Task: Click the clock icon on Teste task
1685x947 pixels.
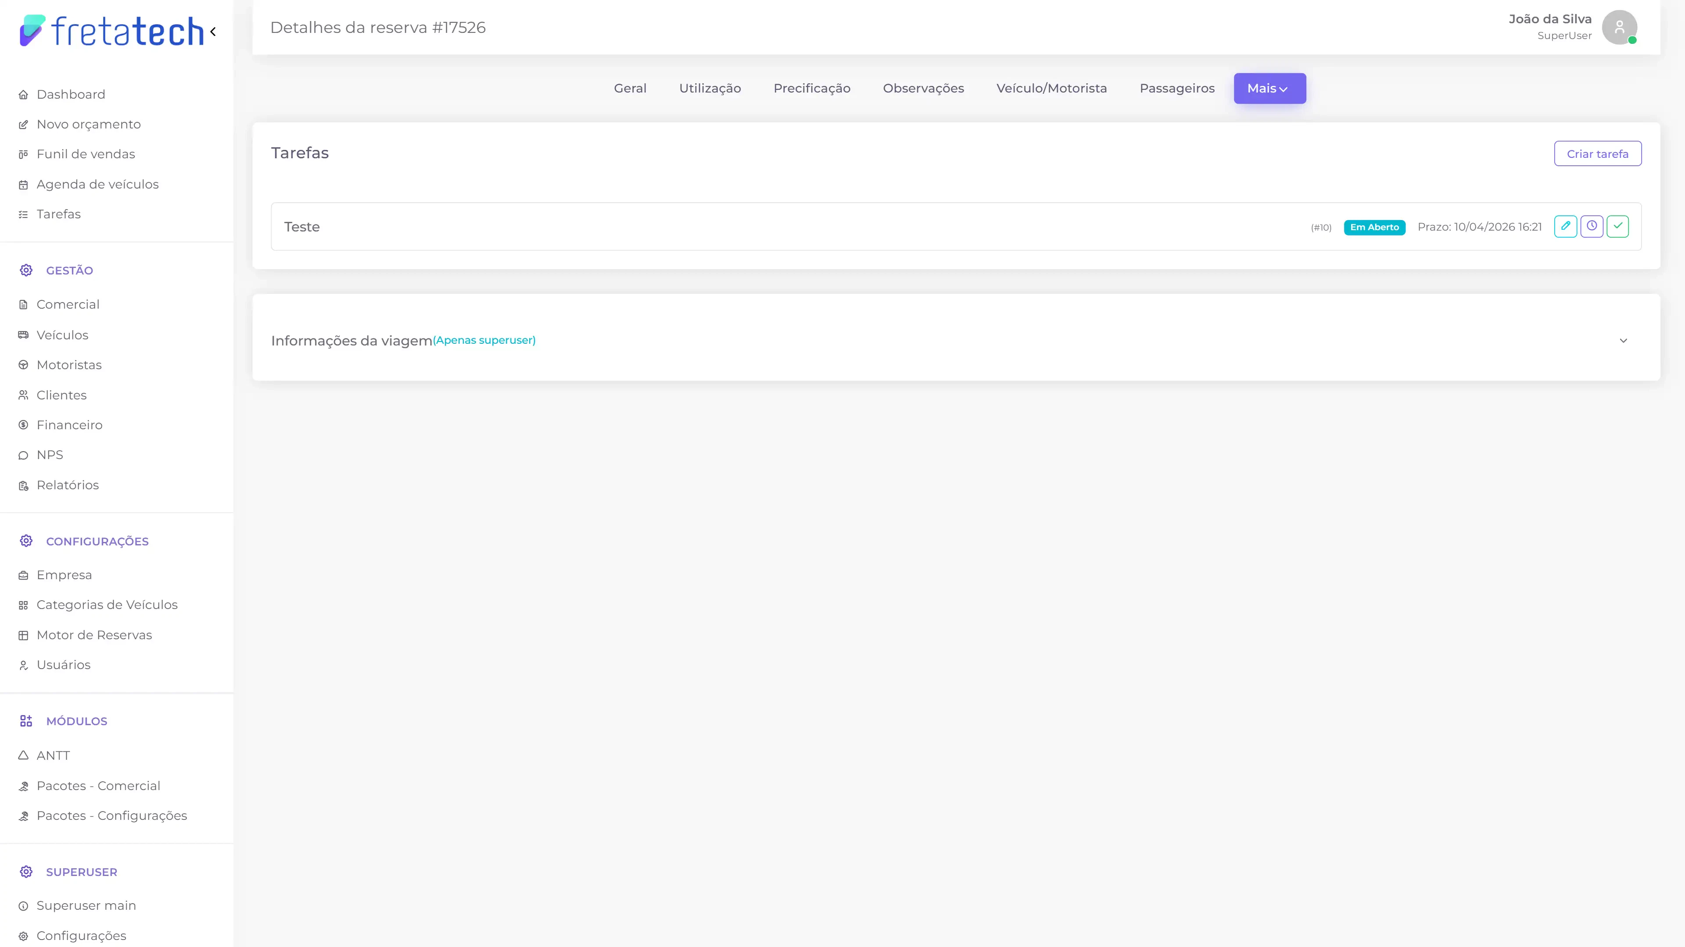Action: pyautogui.click(x=1592, y=226)
